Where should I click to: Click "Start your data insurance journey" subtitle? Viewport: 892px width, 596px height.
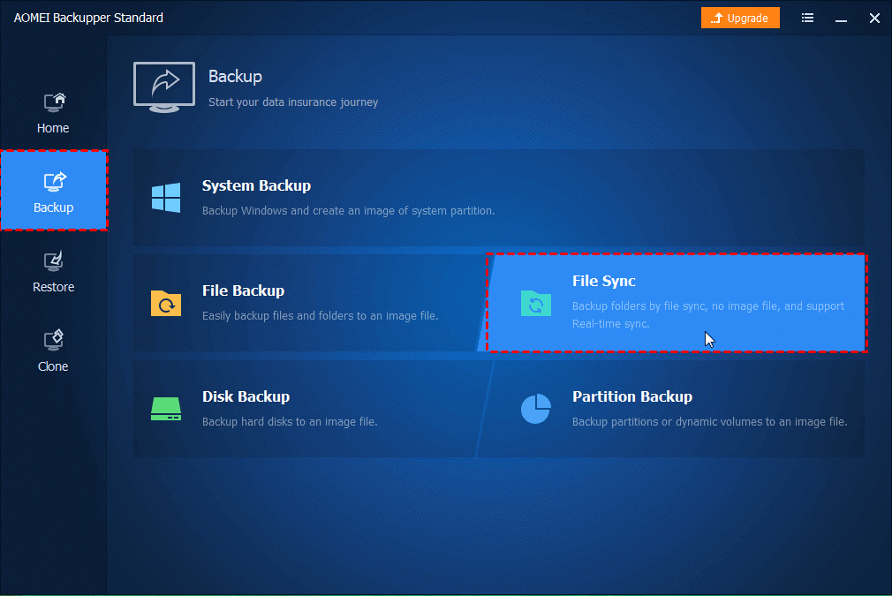click(293, 102)
